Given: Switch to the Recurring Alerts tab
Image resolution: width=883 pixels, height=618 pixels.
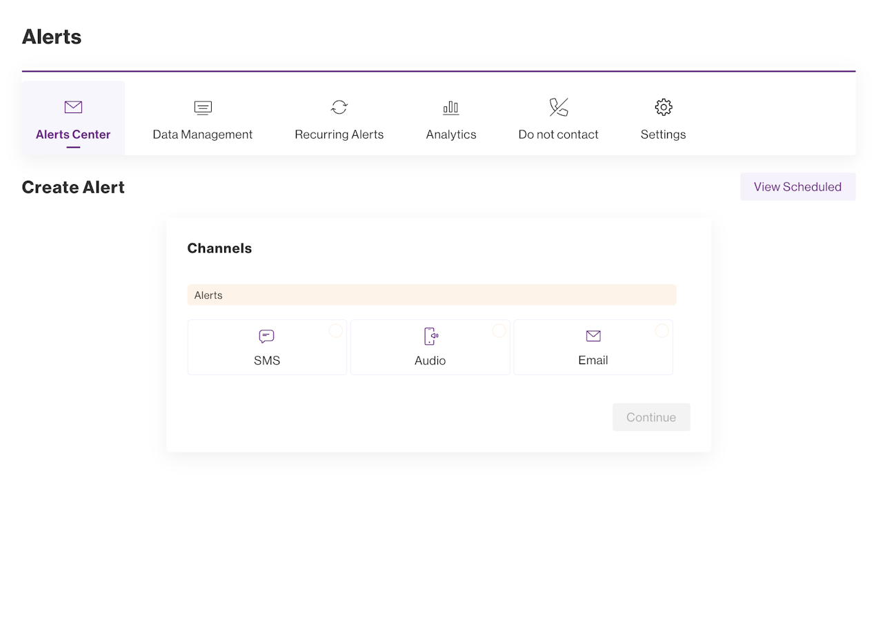Looking at the screenshot, I should pyautogui.click(x=339, y=134).
